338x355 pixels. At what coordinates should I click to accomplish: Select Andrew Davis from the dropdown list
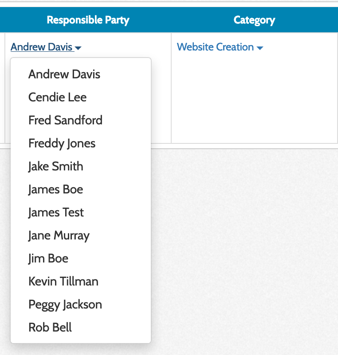pyautogui.click(x=64, y=74)
